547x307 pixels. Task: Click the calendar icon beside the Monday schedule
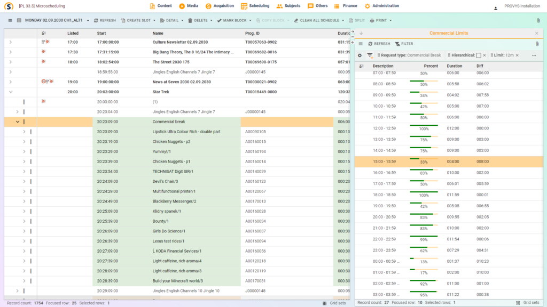coord(19,21)
